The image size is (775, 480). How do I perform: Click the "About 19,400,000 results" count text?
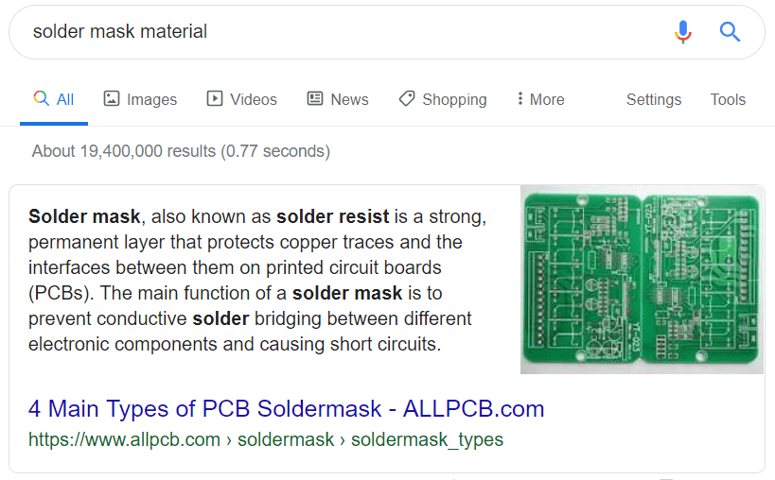pos(181,151)
